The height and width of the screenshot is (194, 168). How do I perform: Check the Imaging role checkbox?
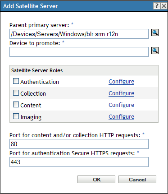pyautogui.click(x=16, y=116)
